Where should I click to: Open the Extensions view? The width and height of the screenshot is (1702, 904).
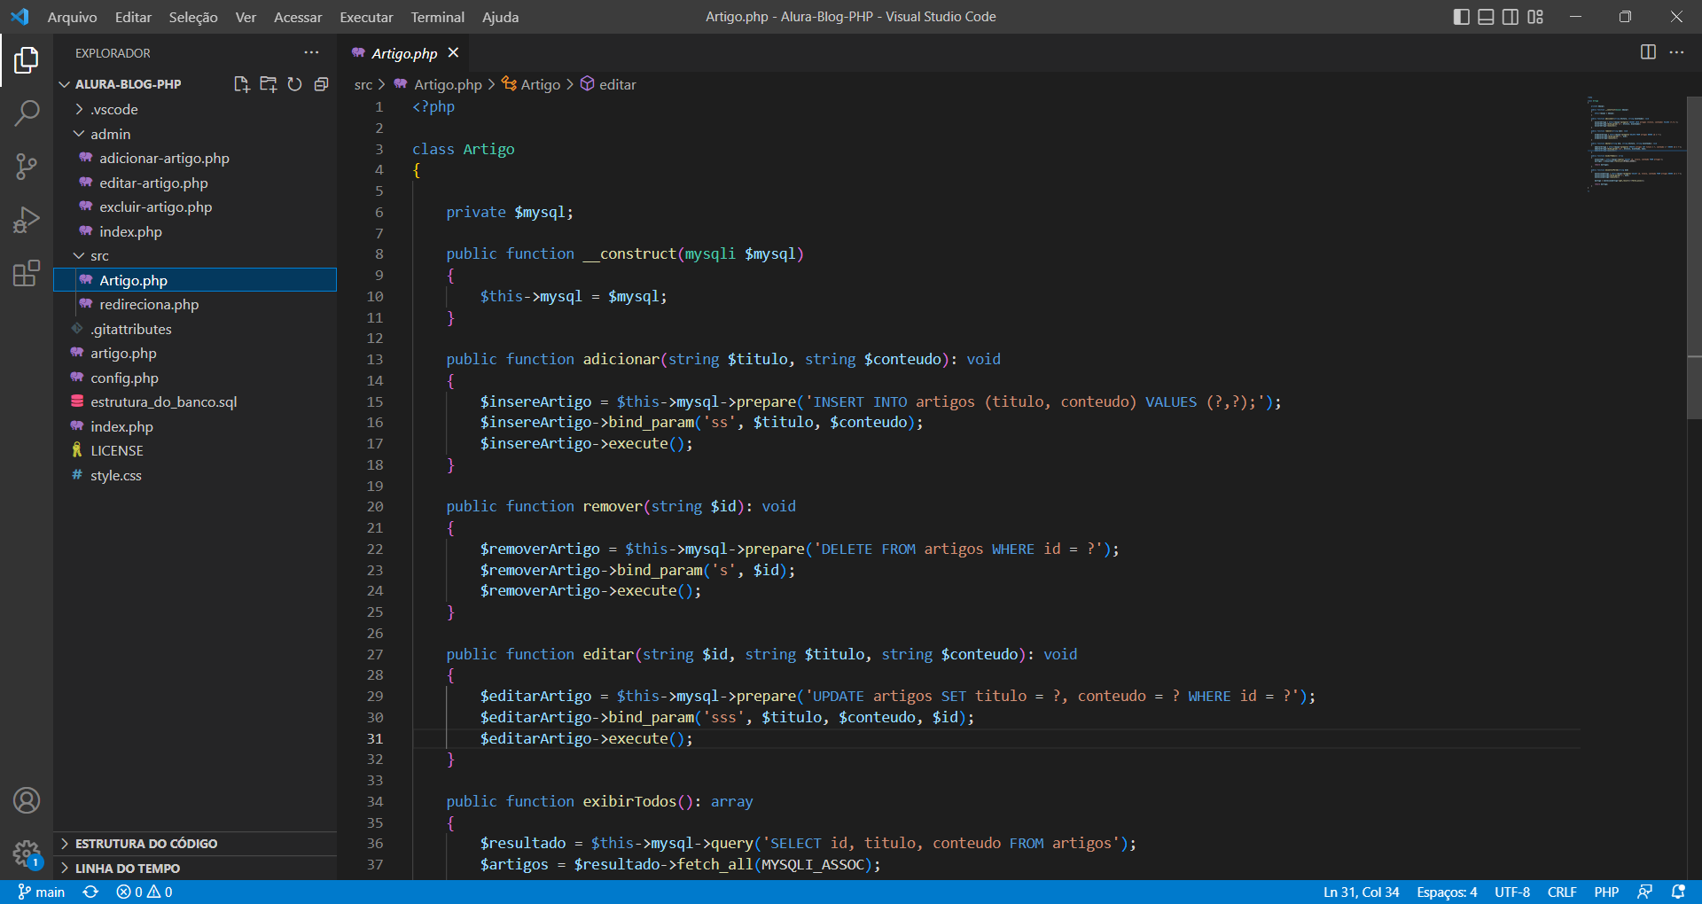point(27,273)
